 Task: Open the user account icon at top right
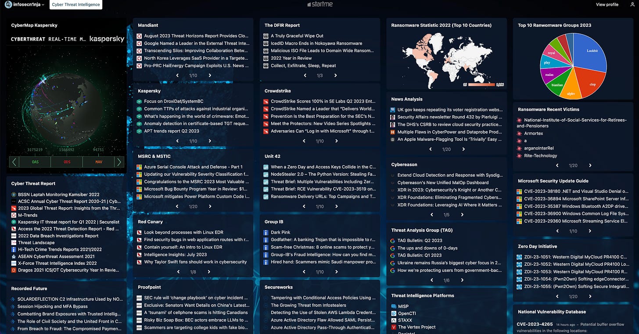[x=632, y=4]
